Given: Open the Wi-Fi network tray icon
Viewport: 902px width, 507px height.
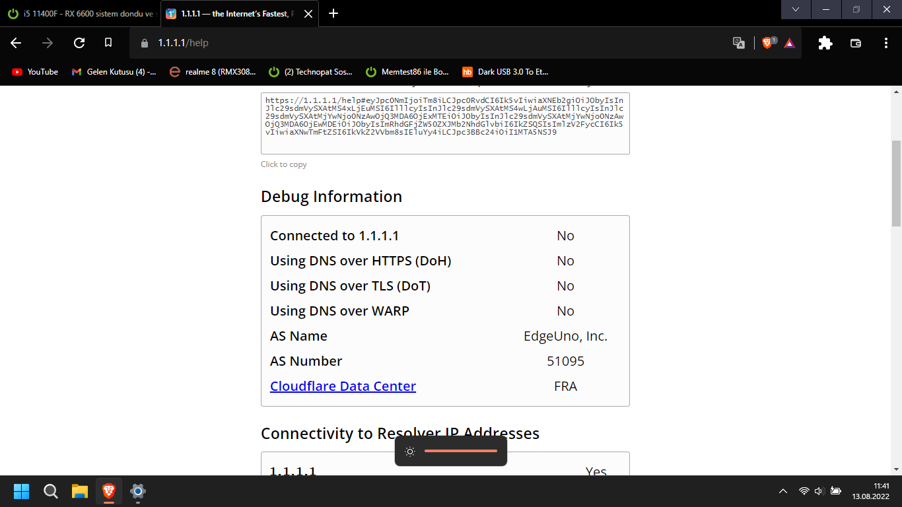Looking at the screenshot, I should coord(804,491).
